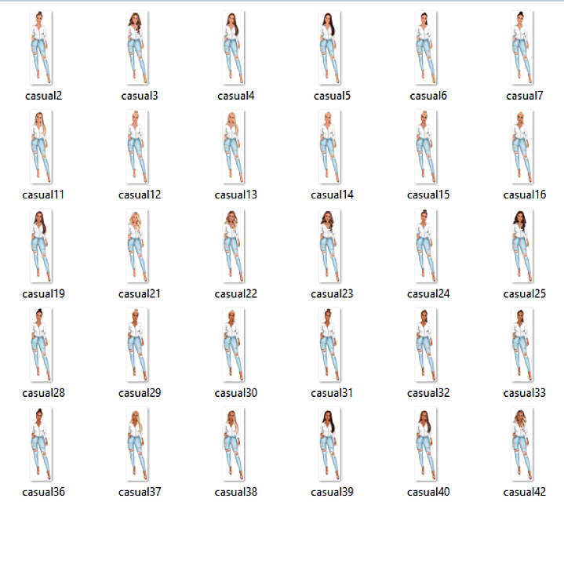Select the casual36 image thumbnail
This screenshot has height=564, width=564.
coord(41,444)
